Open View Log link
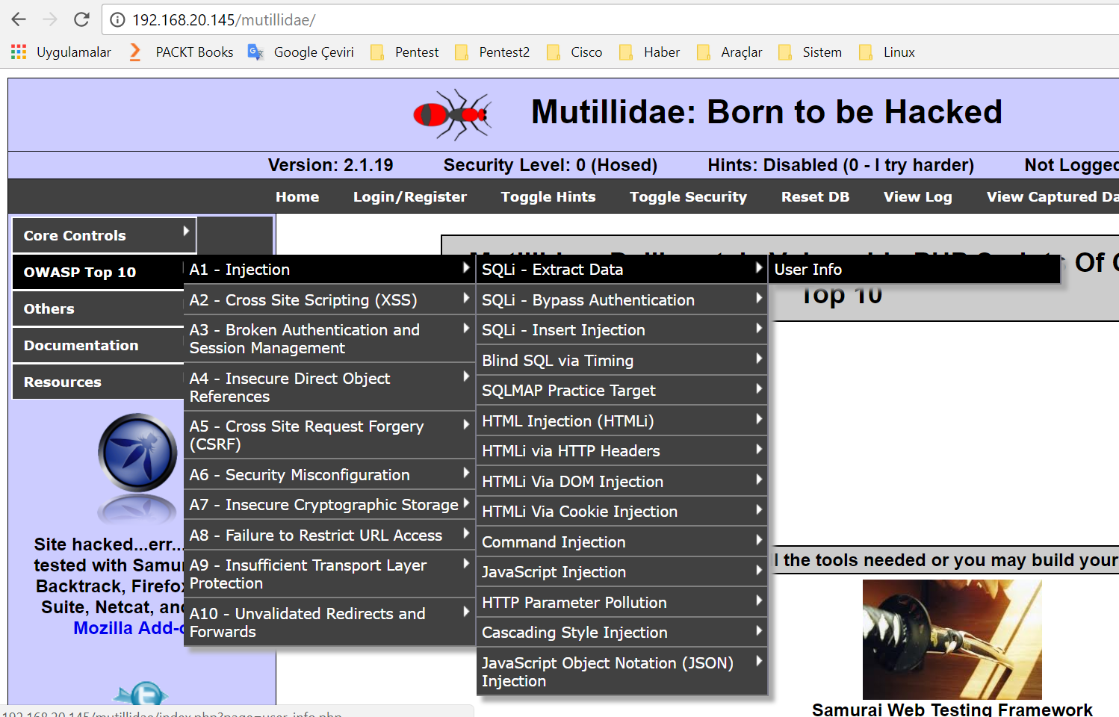 click(x=917, y=196)
